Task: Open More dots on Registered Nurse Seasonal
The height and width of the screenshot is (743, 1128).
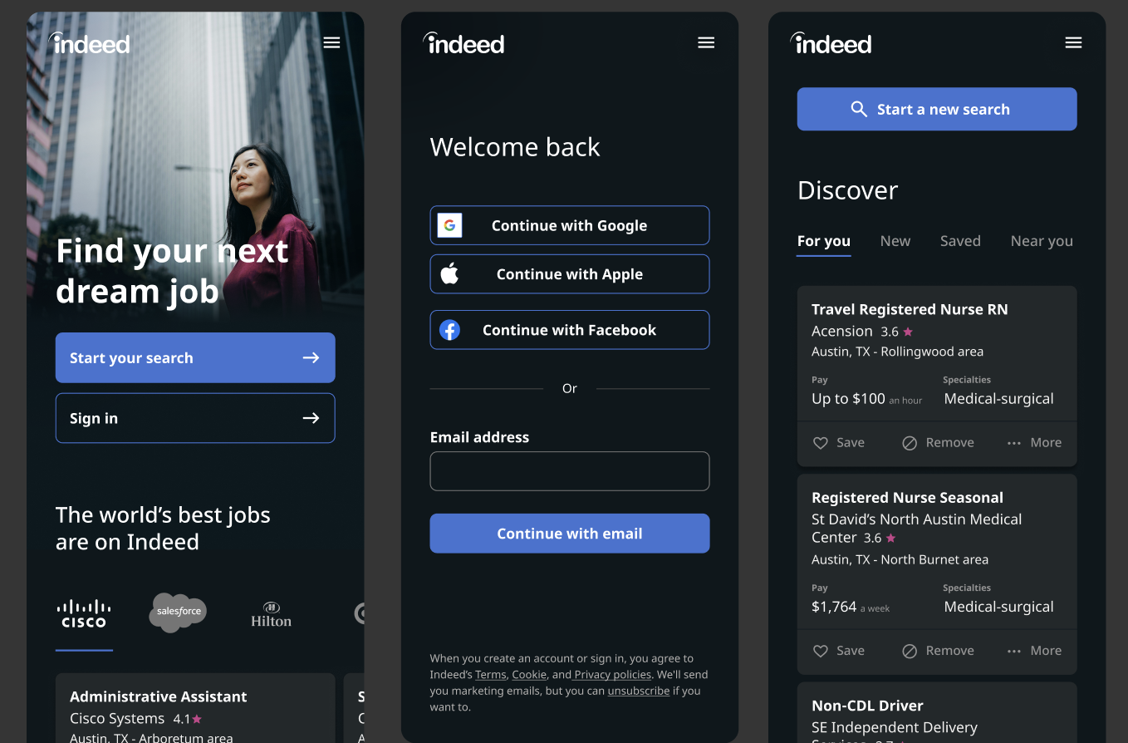Action: (1013, 651)
